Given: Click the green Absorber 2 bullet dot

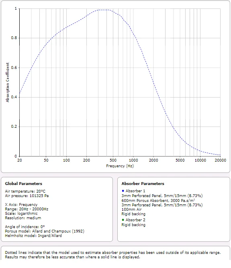Looking at the screenshot, I should point(123,220).
